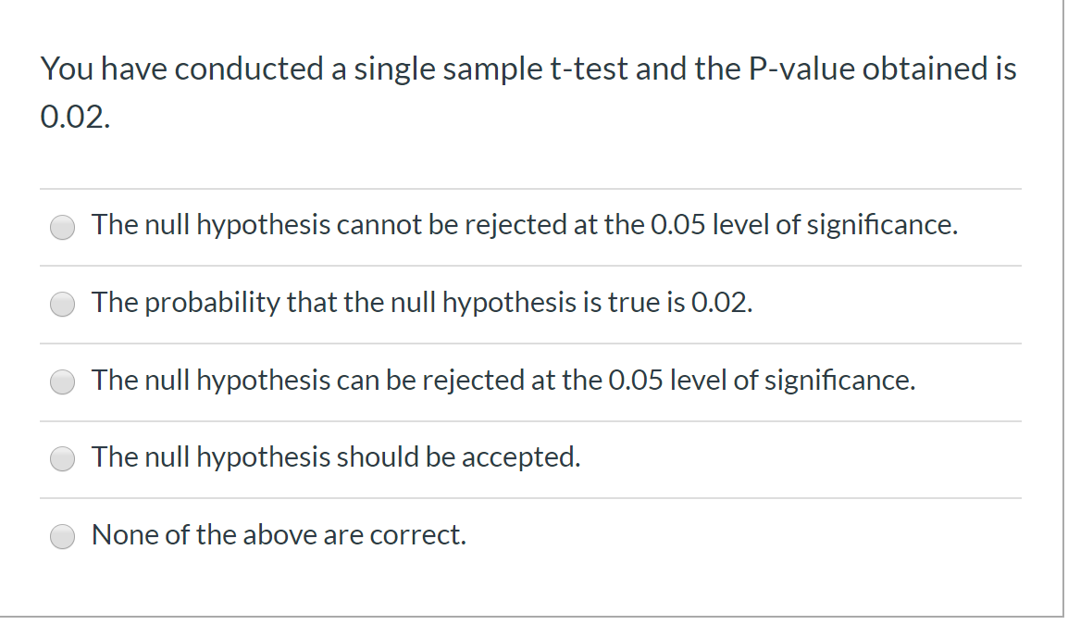Click the text 'The null hypothesis should be accepted.'

[x=337, y=457]
